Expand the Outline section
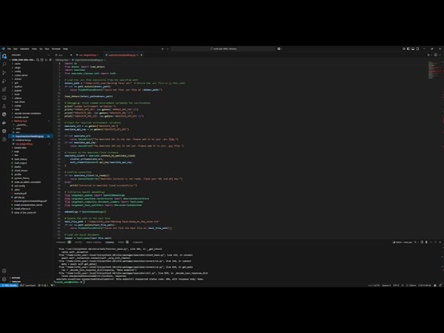Viewport: 444px width, 333px height. (x=16, y=277)
